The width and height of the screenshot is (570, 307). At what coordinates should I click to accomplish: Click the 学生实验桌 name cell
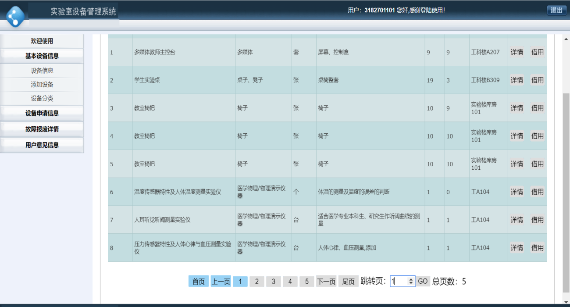pos(184,80)
